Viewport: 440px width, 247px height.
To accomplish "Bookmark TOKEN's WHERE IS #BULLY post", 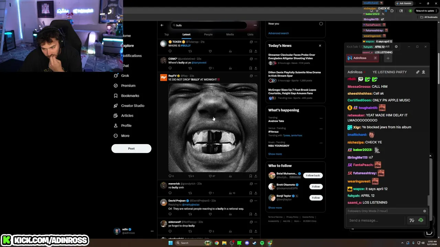I will pos(251,51).
